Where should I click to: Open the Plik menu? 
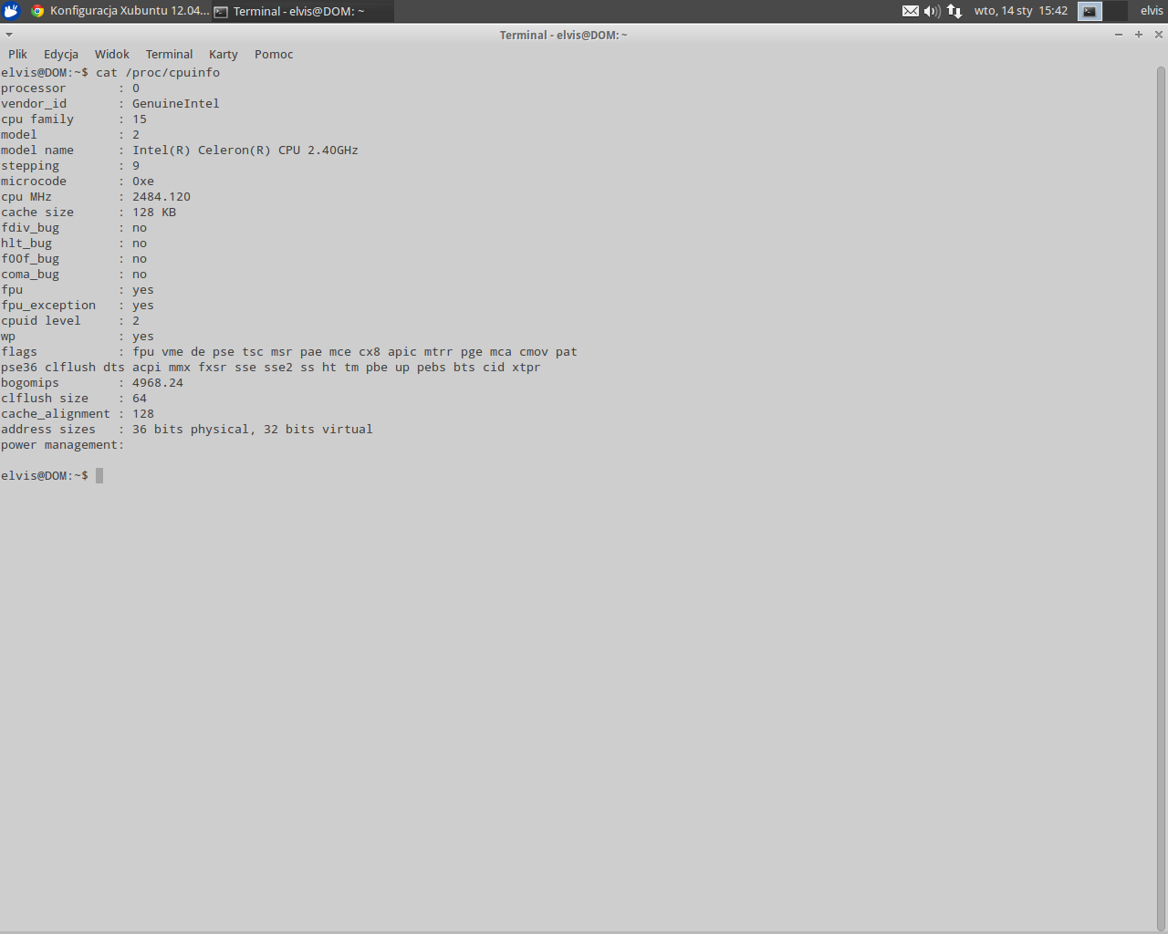click(17, 54)
